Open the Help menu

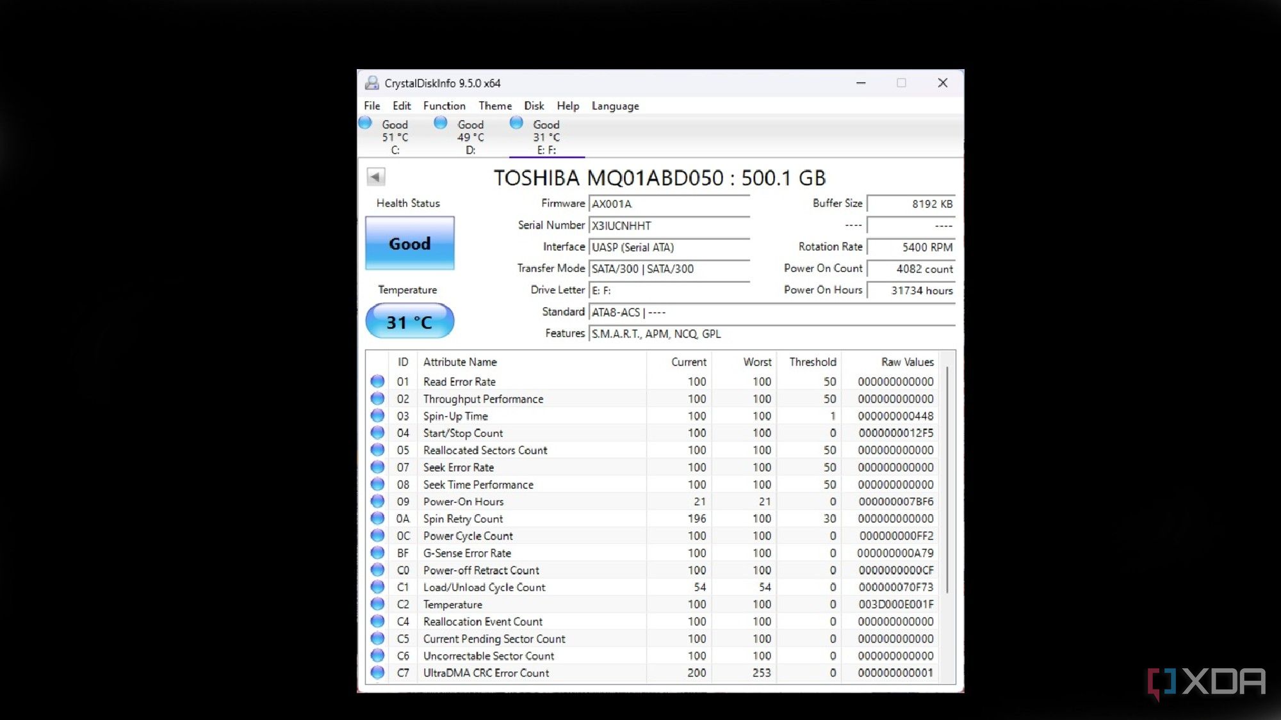pyautogui.click(x=568, y=106)
